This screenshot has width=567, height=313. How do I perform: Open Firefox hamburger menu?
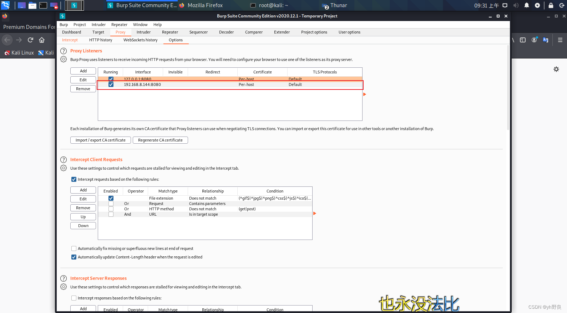click(x=560, y=40)
